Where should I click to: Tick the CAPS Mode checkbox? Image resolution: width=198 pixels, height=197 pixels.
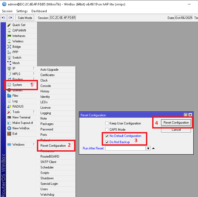[x=107, y=130]
